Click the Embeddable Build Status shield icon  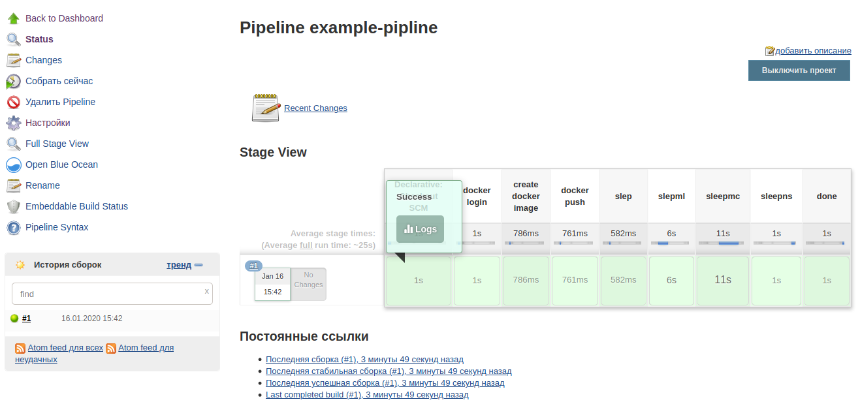click(x=13, y=207)
